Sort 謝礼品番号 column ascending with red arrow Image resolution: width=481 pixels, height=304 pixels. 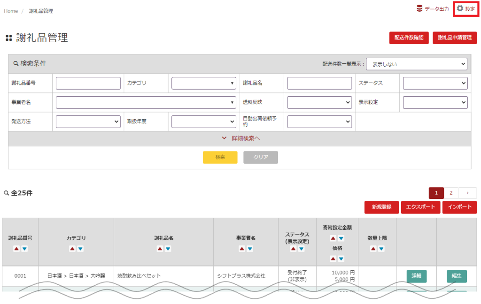point(16,249)
